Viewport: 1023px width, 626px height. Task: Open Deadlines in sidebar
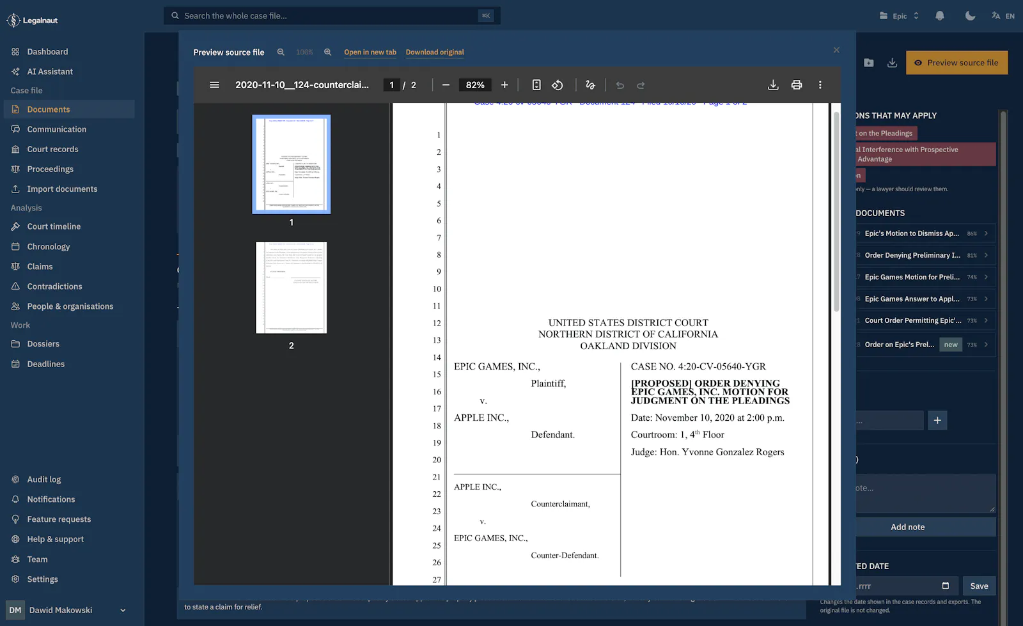[x=69, y=364]
